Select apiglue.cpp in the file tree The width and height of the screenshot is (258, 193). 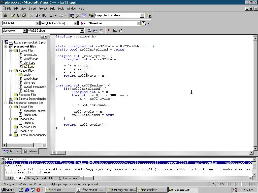30,55
